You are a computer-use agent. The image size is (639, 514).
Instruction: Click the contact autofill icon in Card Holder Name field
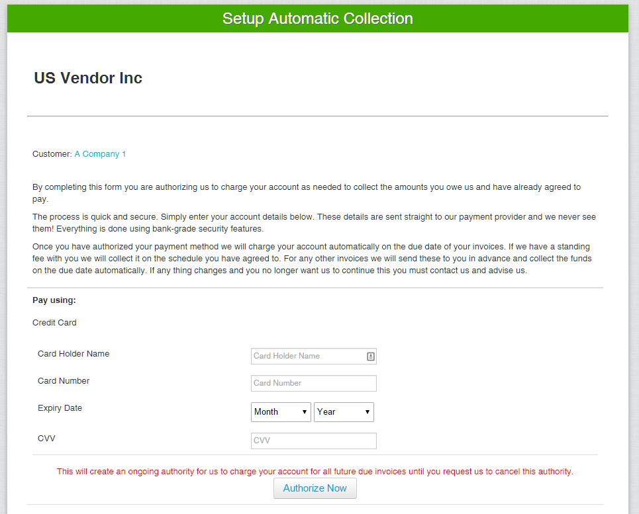tap(370, 357)
